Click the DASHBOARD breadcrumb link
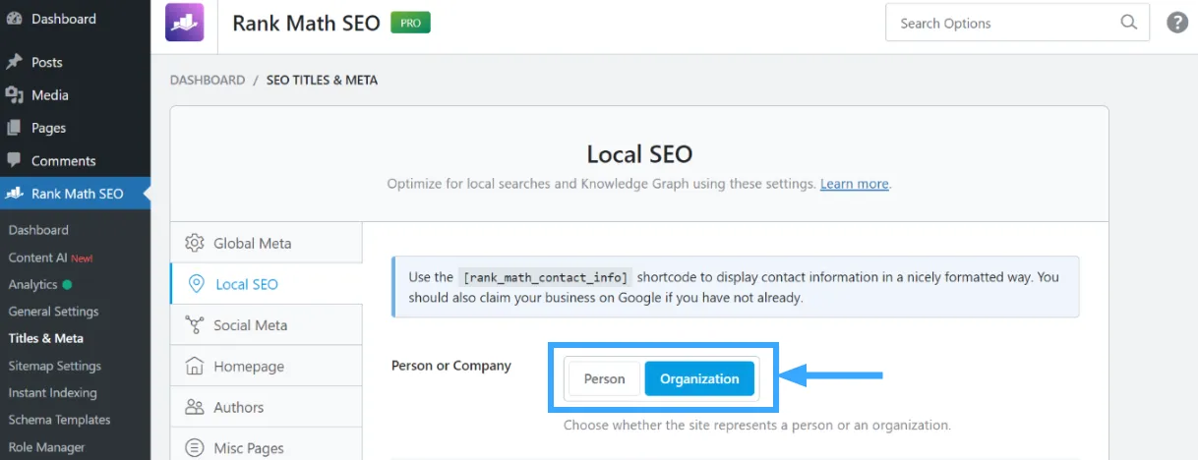 [208, 80]
